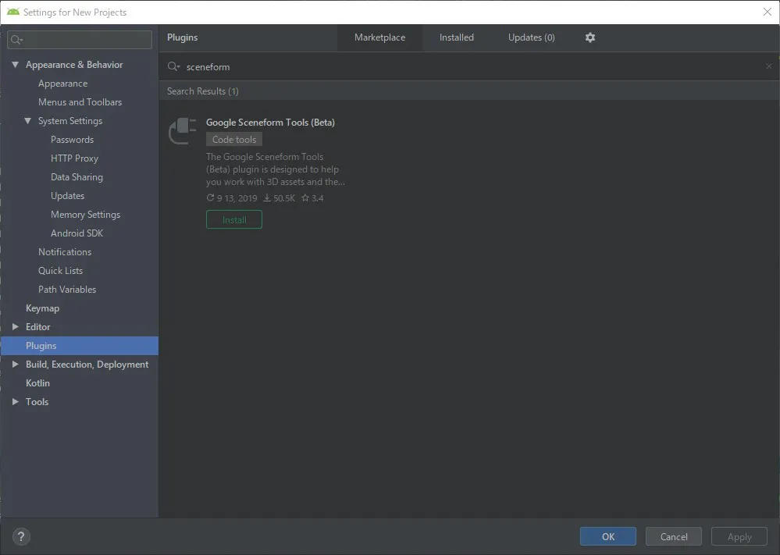Open plugin search history magnifier icon
Screen dimensions: 780x555
(173, 66)
